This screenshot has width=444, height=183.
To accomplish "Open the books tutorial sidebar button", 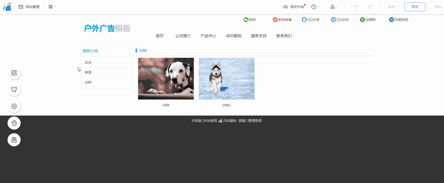I will [14, 140].
